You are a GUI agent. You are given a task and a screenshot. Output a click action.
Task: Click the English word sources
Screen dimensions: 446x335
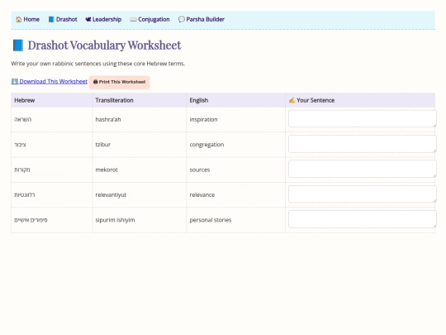[x=200, y=170]
